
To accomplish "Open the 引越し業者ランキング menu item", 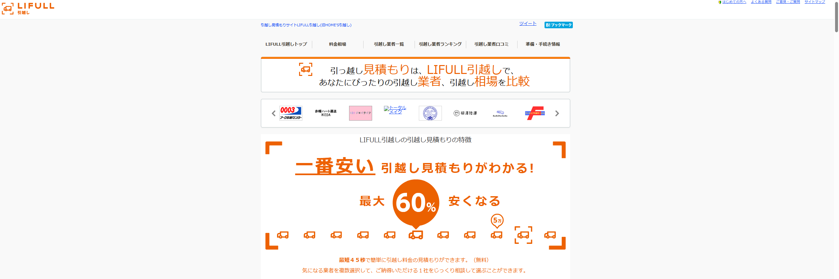I will 440,44.
